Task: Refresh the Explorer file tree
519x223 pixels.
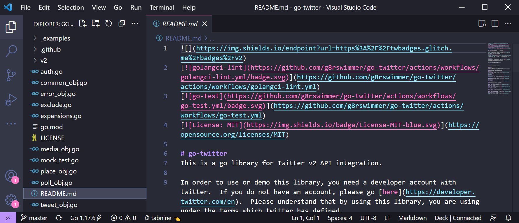Action: (x=109, y=24)
